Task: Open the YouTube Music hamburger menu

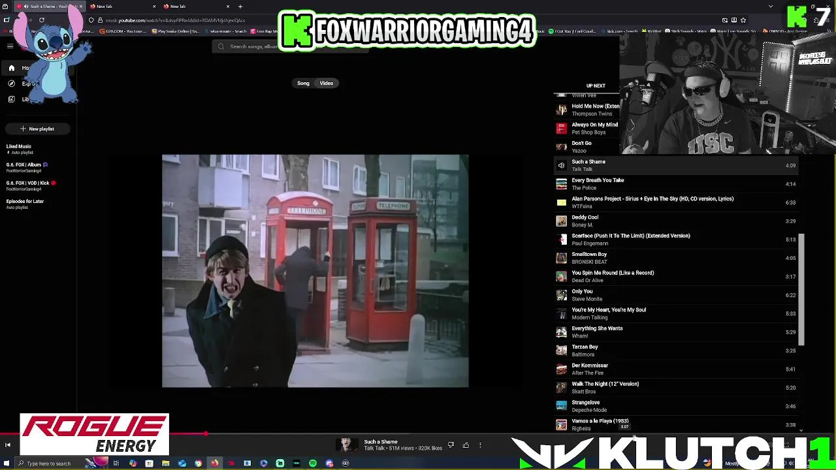Action: pyautogui.click(x=10, y=46)
